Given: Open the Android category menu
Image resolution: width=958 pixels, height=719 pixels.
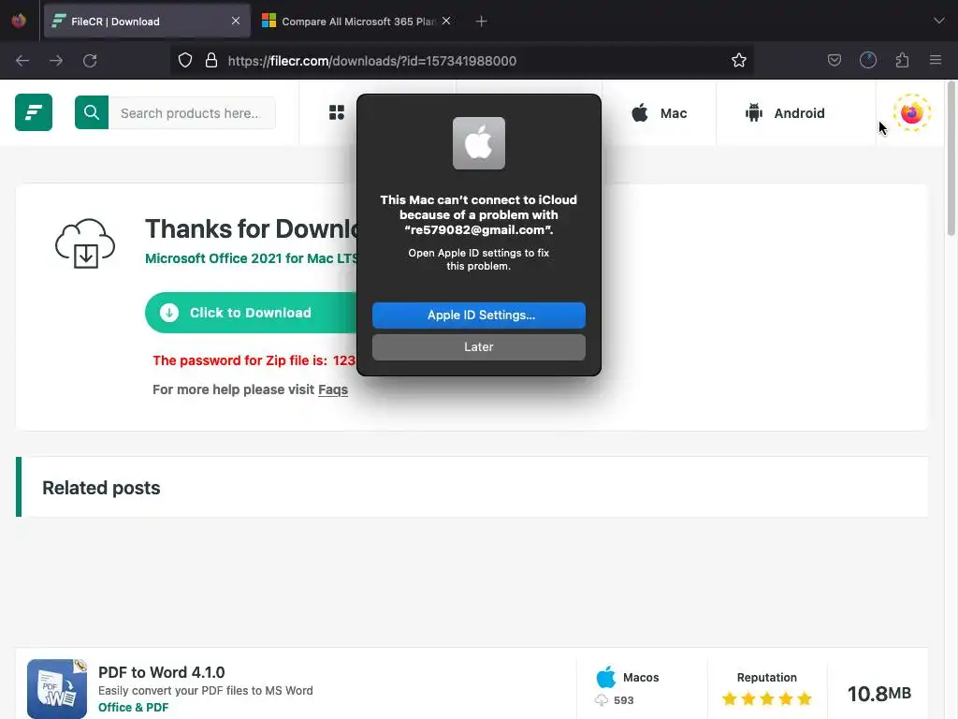Looking at the screenshot, I should click(785, 113).
